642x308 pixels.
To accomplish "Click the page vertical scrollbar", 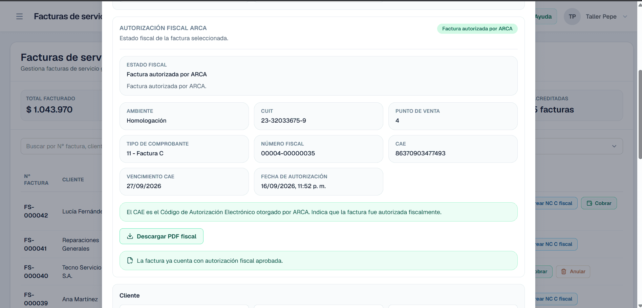I will coord(640,114).
